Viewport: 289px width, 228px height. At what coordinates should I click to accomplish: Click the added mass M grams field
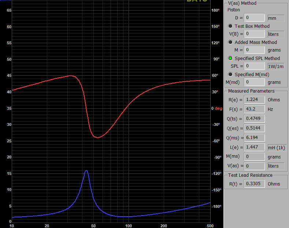[254, 50]
